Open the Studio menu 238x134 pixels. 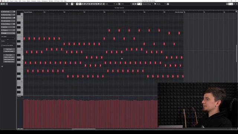tap(39, 1)
